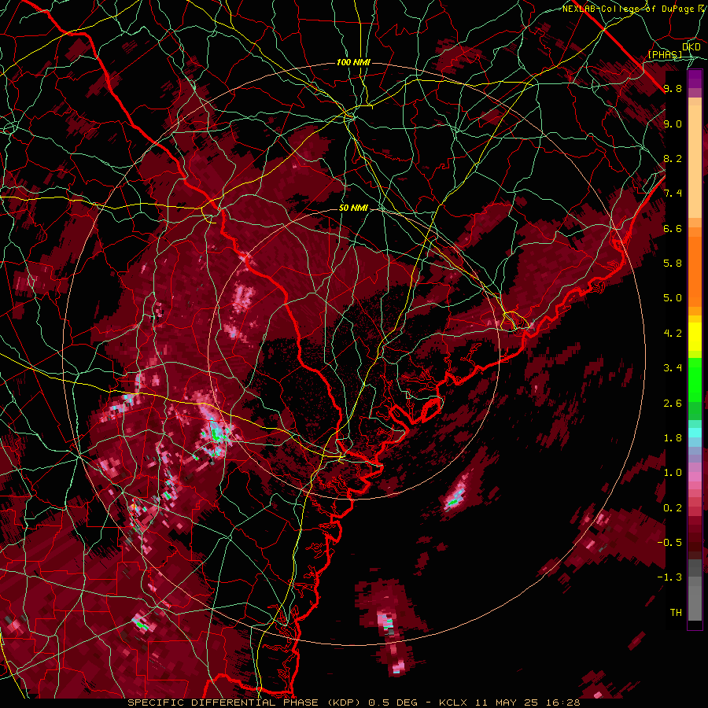Viewport: 708px width, 708px height.
Task: Click the 3.4 value on color scale
Action: click(x=673, y=368)
